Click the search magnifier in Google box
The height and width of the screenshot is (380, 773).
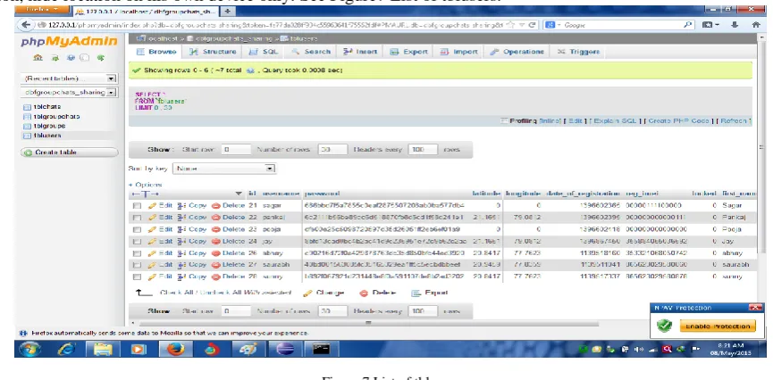[x=687, y=25]
